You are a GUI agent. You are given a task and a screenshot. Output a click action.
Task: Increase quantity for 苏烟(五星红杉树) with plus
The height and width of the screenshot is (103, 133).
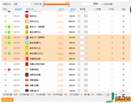87,64
